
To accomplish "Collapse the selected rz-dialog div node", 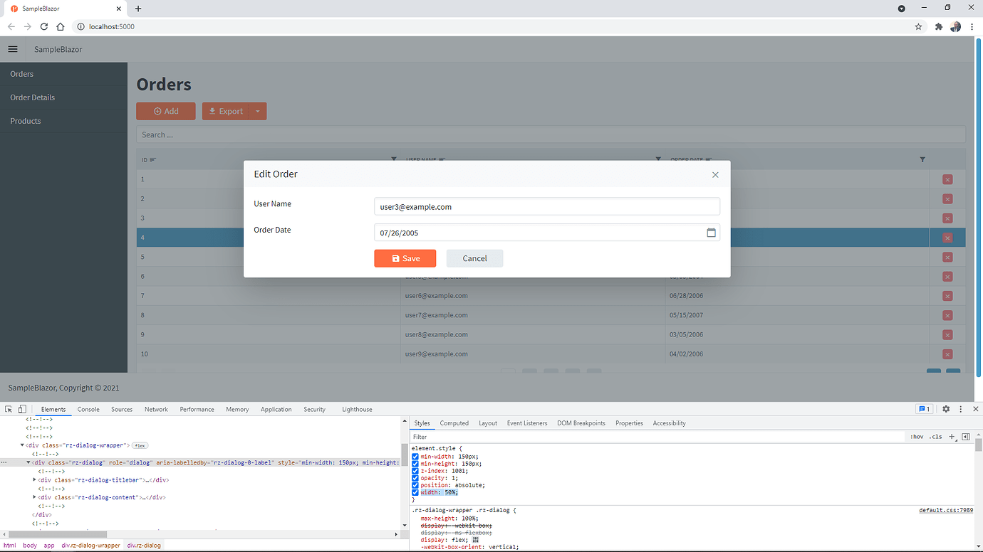I will 28,462.
